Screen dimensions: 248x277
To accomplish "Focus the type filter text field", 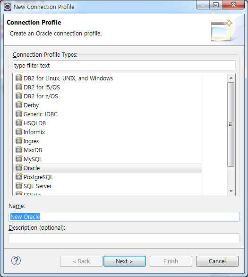I will click(x=124, y=66).
